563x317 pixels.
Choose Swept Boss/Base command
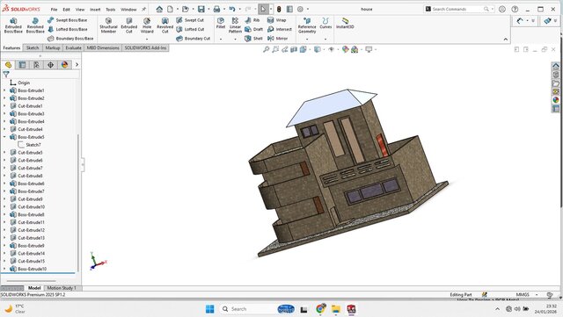(67, 20)
